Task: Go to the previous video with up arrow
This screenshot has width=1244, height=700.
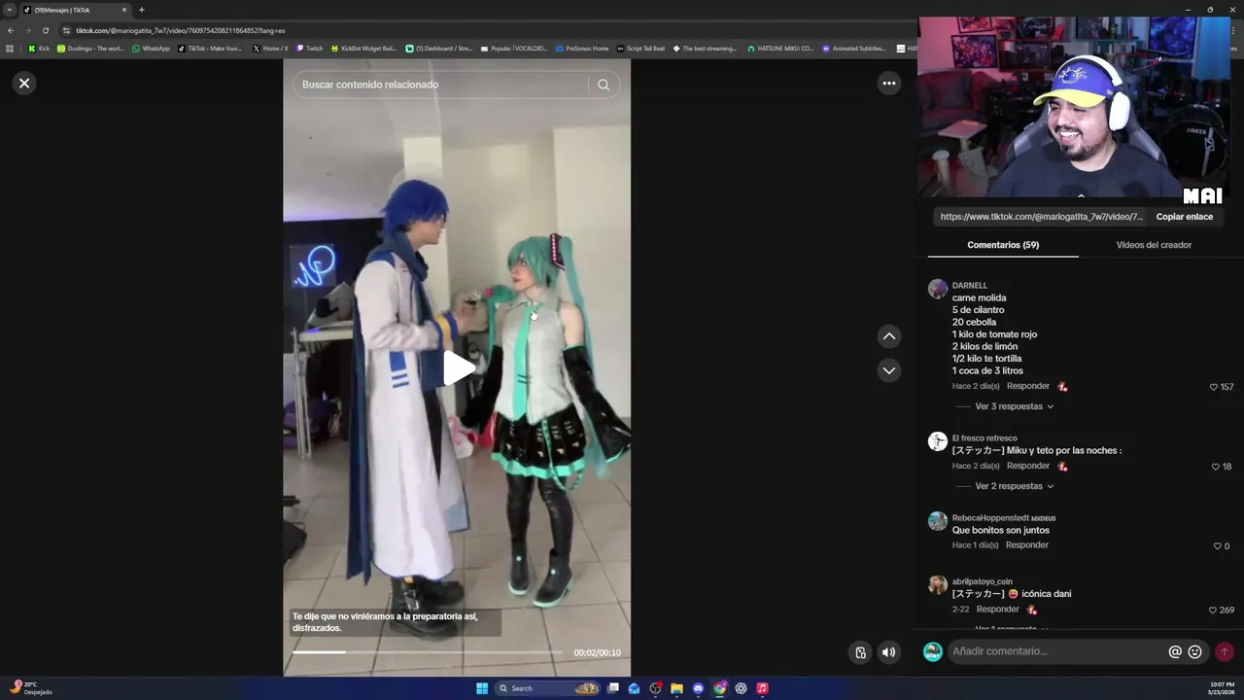Action: [x=888, y=336]
